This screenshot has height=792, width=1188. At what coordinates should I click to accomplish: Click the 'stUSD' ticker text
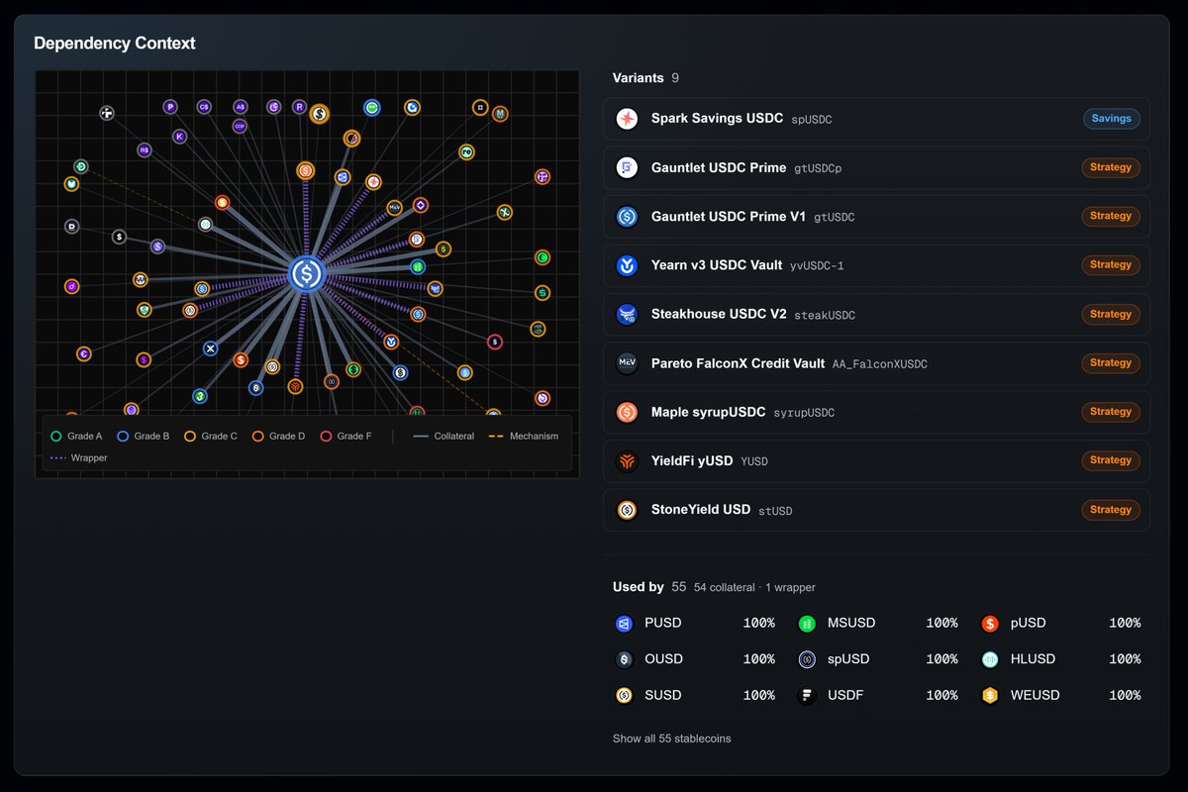[x=775, y=511]
